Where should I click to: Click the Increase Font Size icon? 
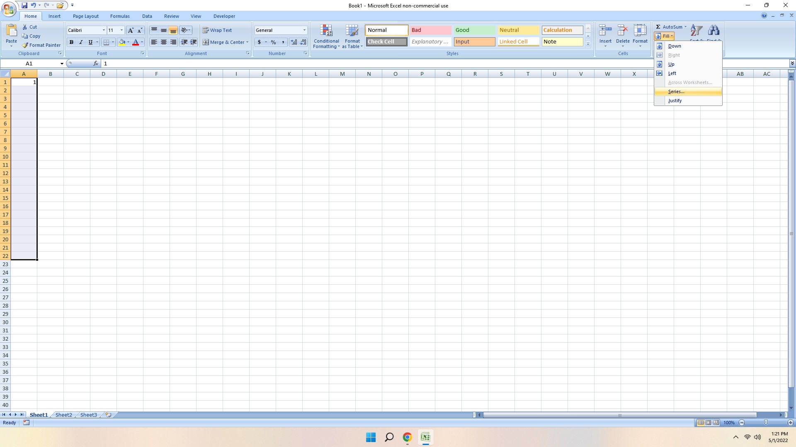click(131, 30)
